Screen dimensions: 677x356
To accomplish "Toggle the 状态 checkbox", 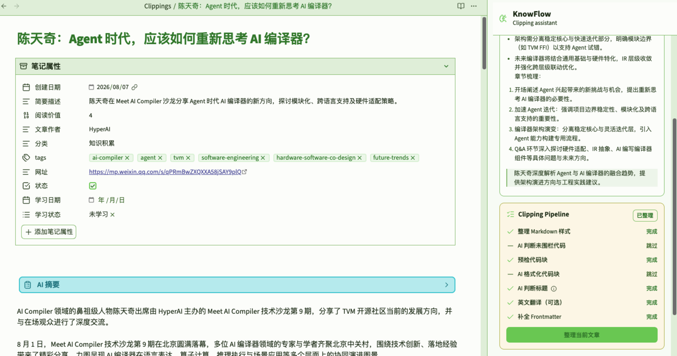I will tap(93, 186).
